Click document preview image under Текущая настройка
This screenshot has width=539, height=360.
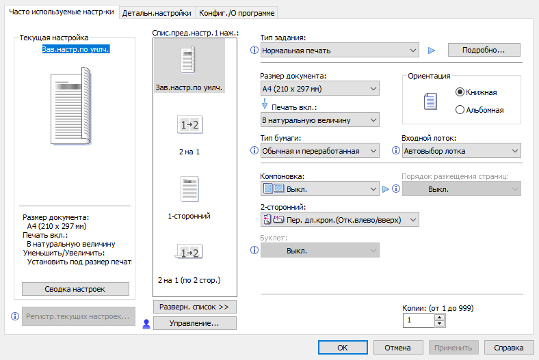tap(71, 106)
